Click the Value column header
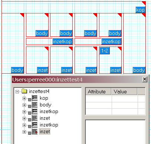 (124, 92)
